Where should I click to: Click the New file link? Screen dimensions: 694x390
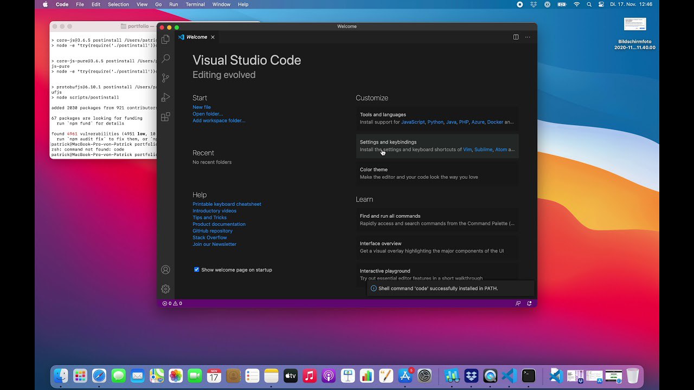pos(202,107)
